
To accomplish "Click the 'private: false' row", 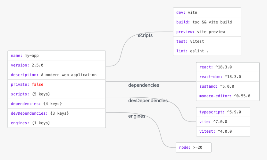I will tap(57, 84).
